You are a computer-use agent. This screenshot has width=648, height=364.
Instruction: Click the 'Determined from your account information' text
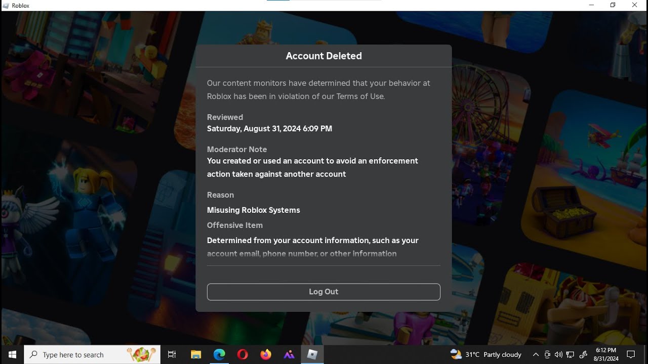[312, 247]
